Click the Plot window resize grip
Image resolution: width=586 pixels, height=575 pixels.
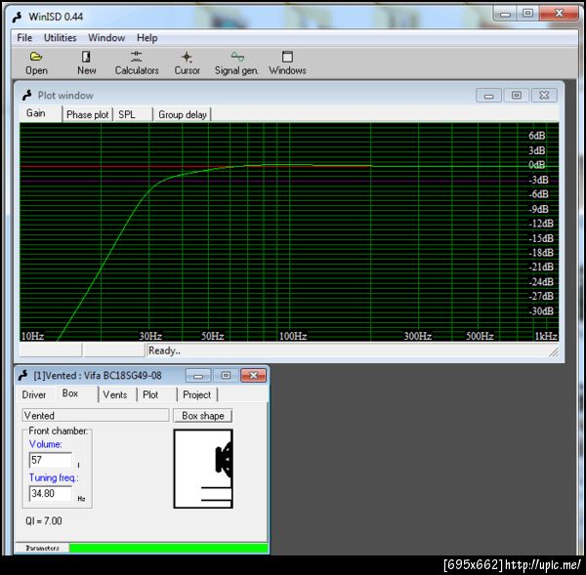click(x=554, y=352)
